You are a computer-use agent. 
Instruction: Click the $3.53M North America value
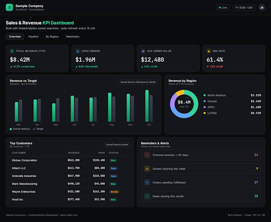(x=256, y=95)
